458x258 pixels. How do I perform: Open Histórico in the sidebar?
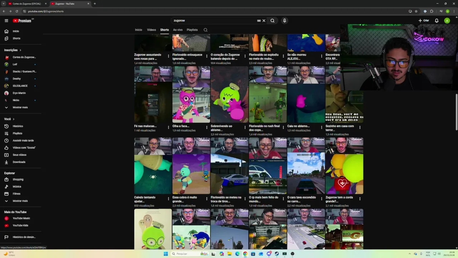(18, 126)
